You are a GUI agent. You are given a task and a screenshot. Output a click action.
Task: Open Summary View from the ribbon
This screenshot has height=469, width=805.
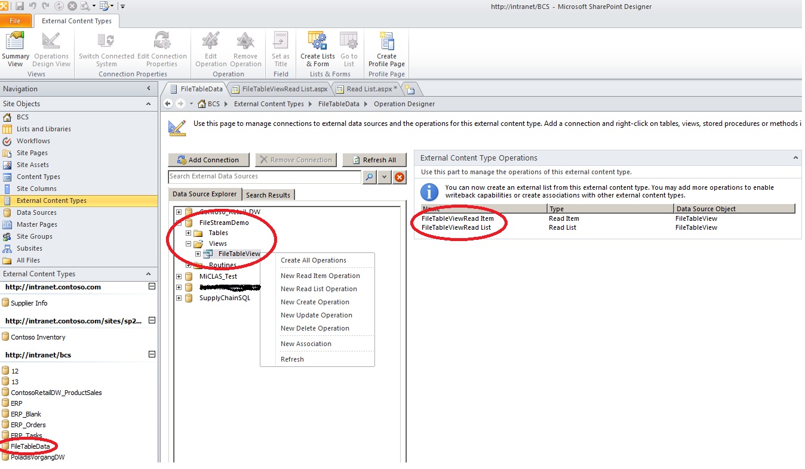(x=16, y=50)
